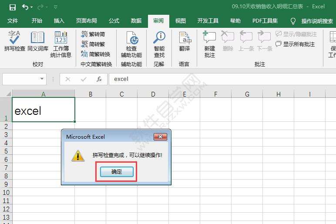
Task: Open the Name Box dropdown arrow
Action: click(x=42, y=79)
